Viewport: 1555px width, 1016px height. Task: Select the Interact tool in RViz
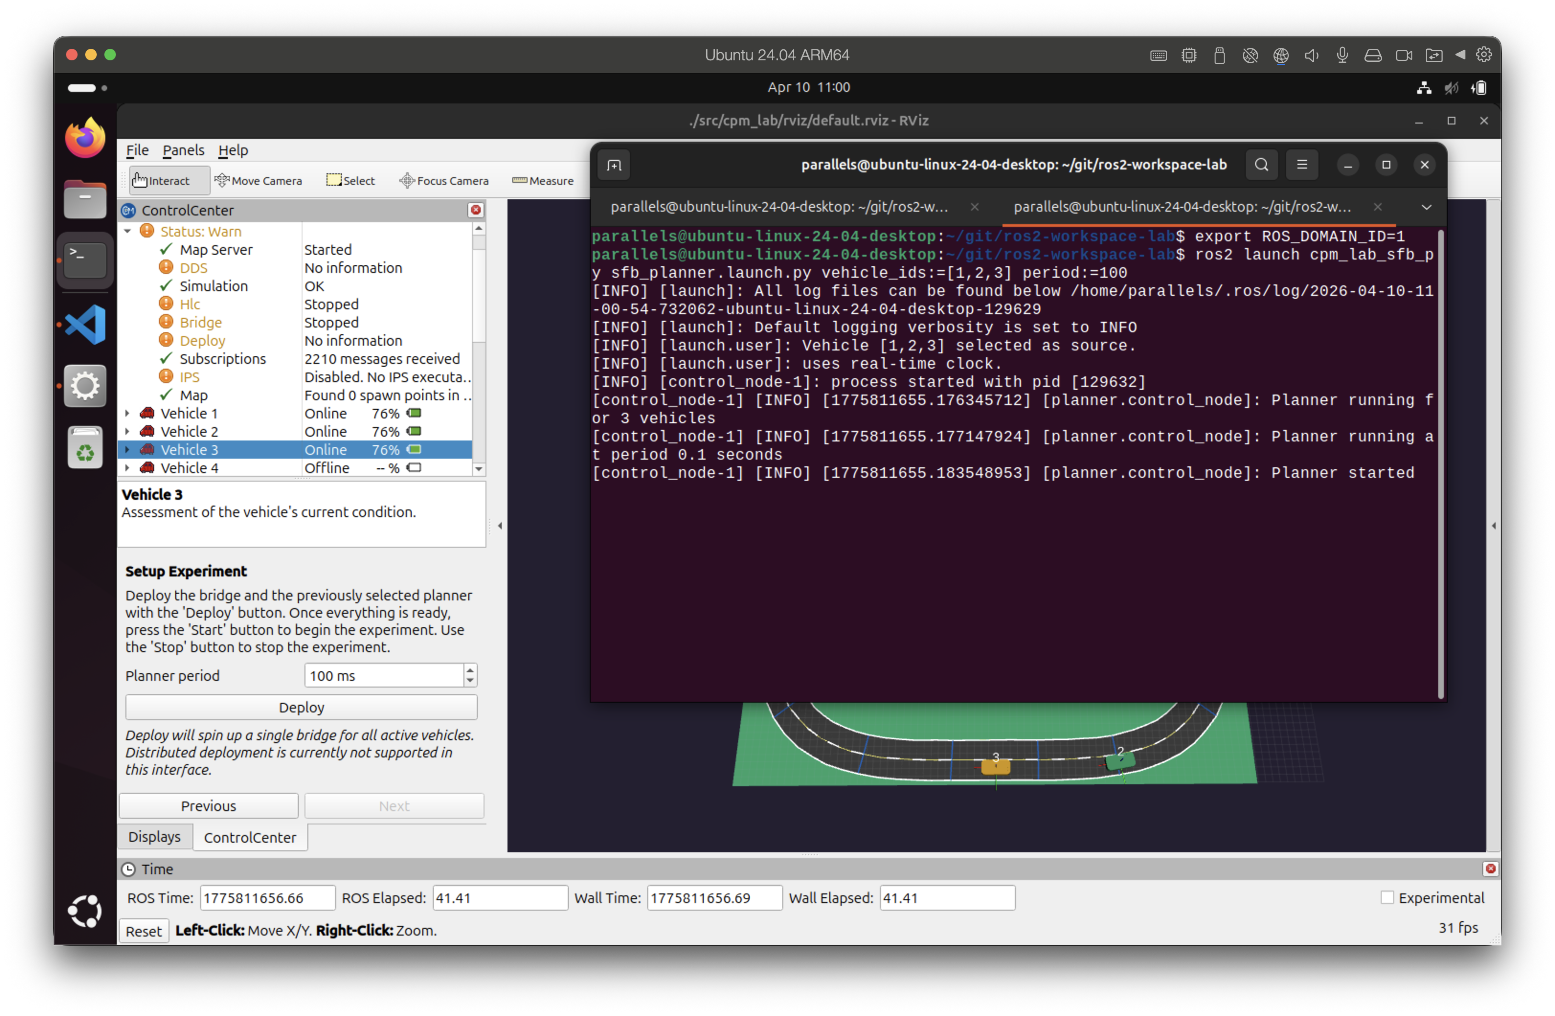pyautogui.click(x=169, y=181)
